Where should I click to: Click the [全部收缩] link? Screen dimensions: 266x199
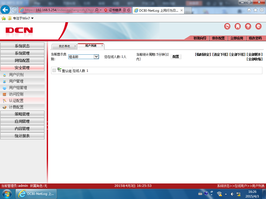(255, 59)
